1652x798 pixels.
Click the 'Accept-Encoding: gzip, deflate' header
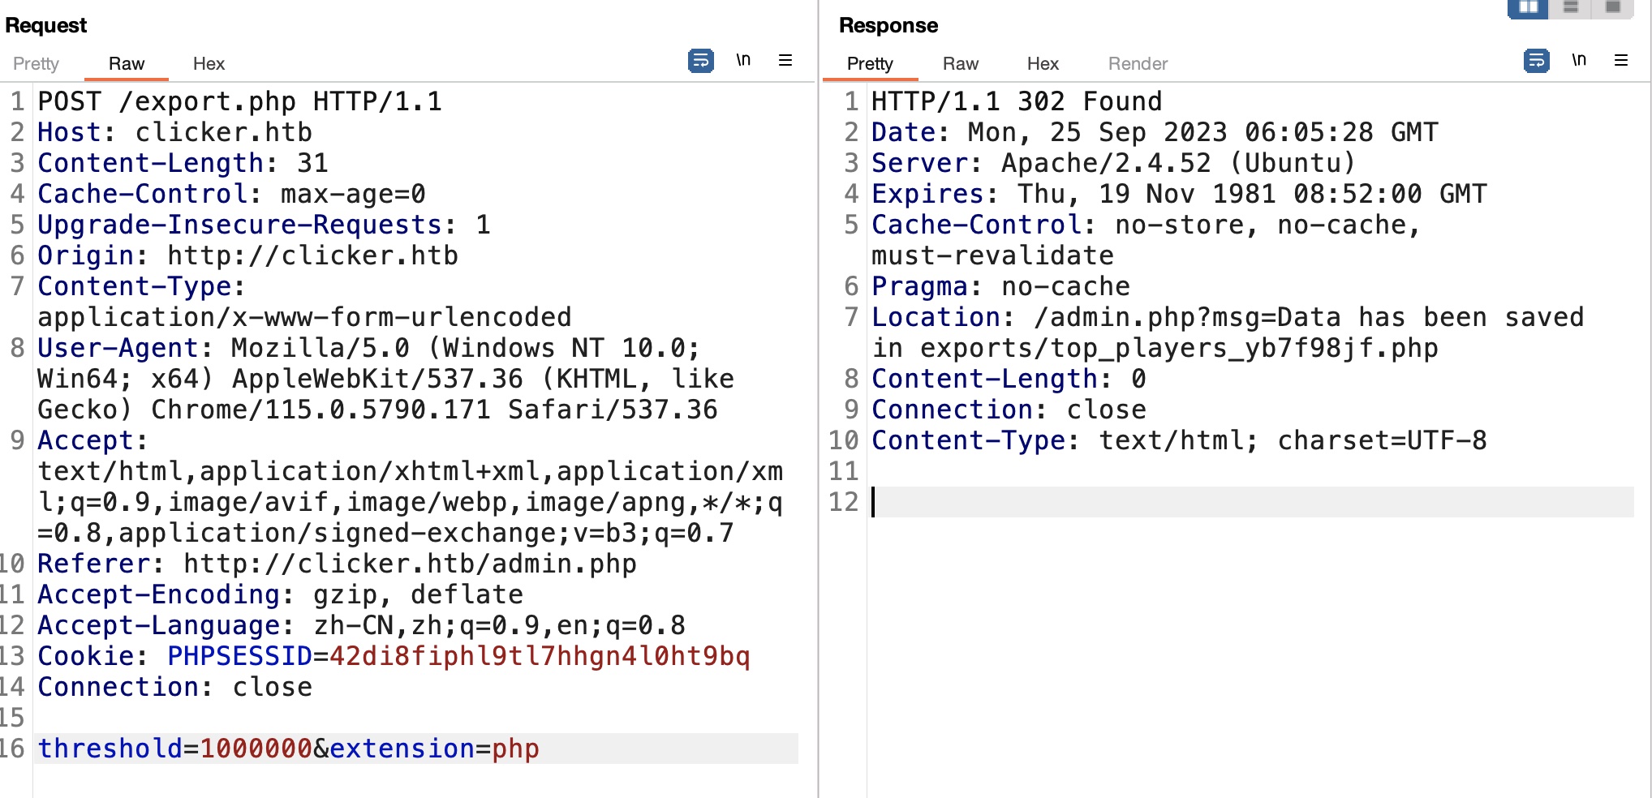[280, 594]
